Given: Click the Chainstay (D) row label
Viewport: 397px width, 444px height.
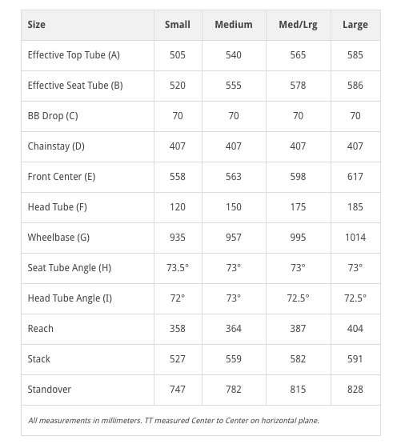Looking at the screenshot, I should coord(56,146).
